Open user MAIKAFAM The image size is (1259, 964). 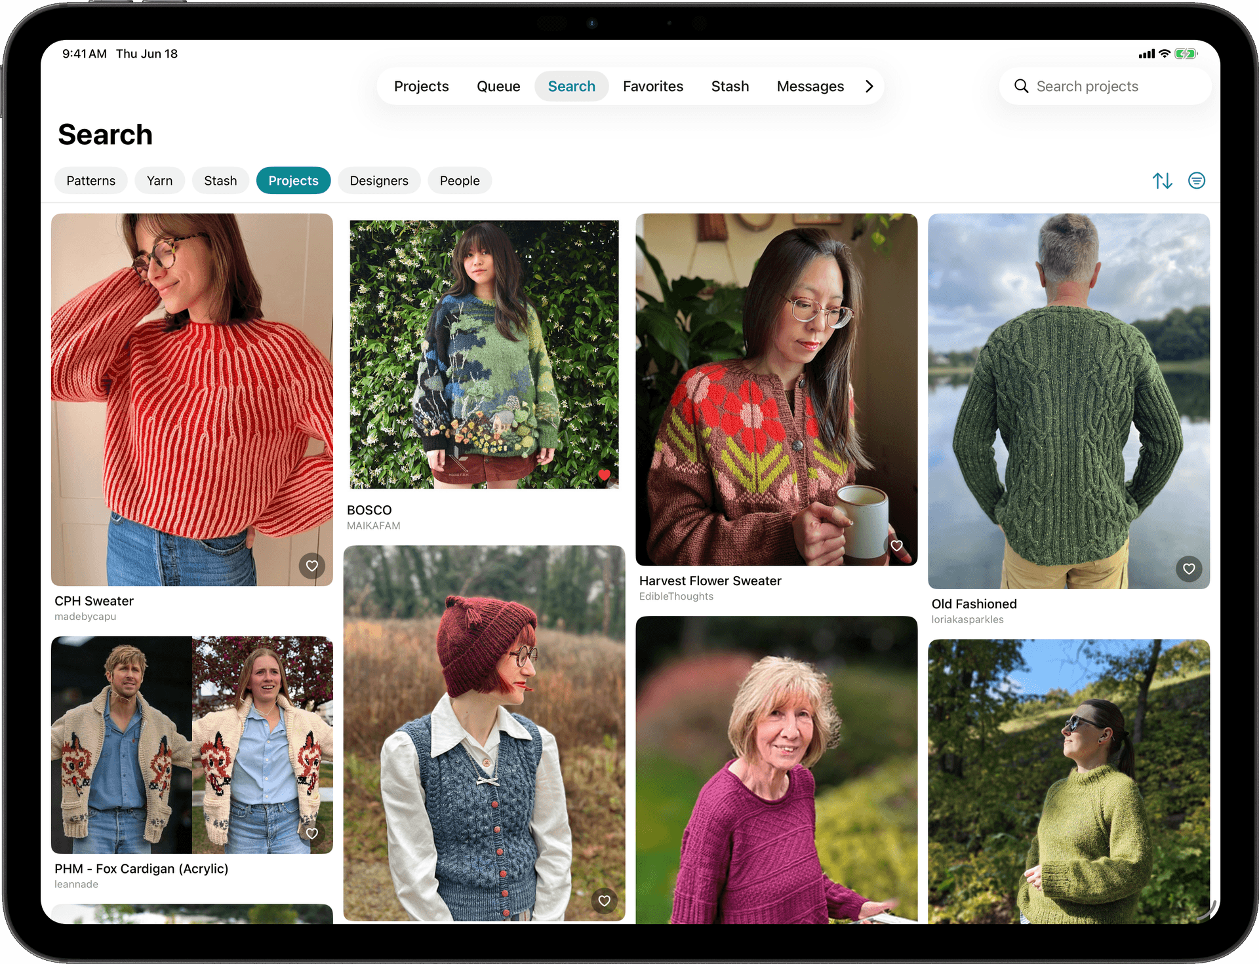tap(374, 526)
